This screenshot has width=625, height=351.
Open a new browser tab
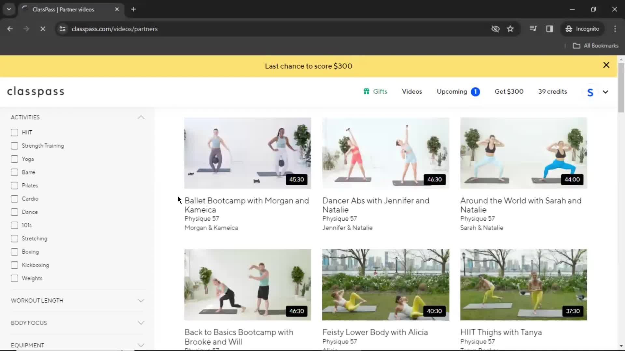coord(133,9)
